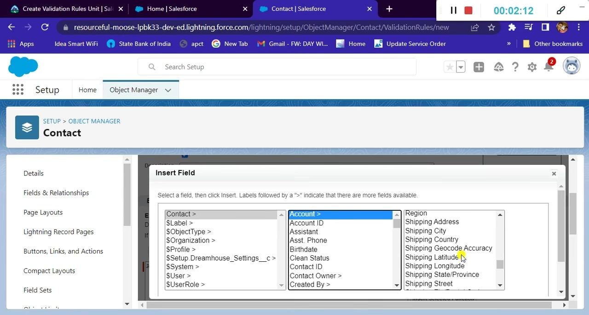Open Compact Layouts in sidebar
589x315 pixels.
49,270
